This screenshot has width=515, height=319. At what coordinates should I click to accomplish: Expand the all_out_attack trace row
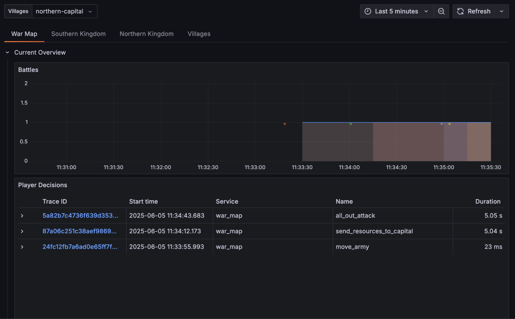click(22, 216)
